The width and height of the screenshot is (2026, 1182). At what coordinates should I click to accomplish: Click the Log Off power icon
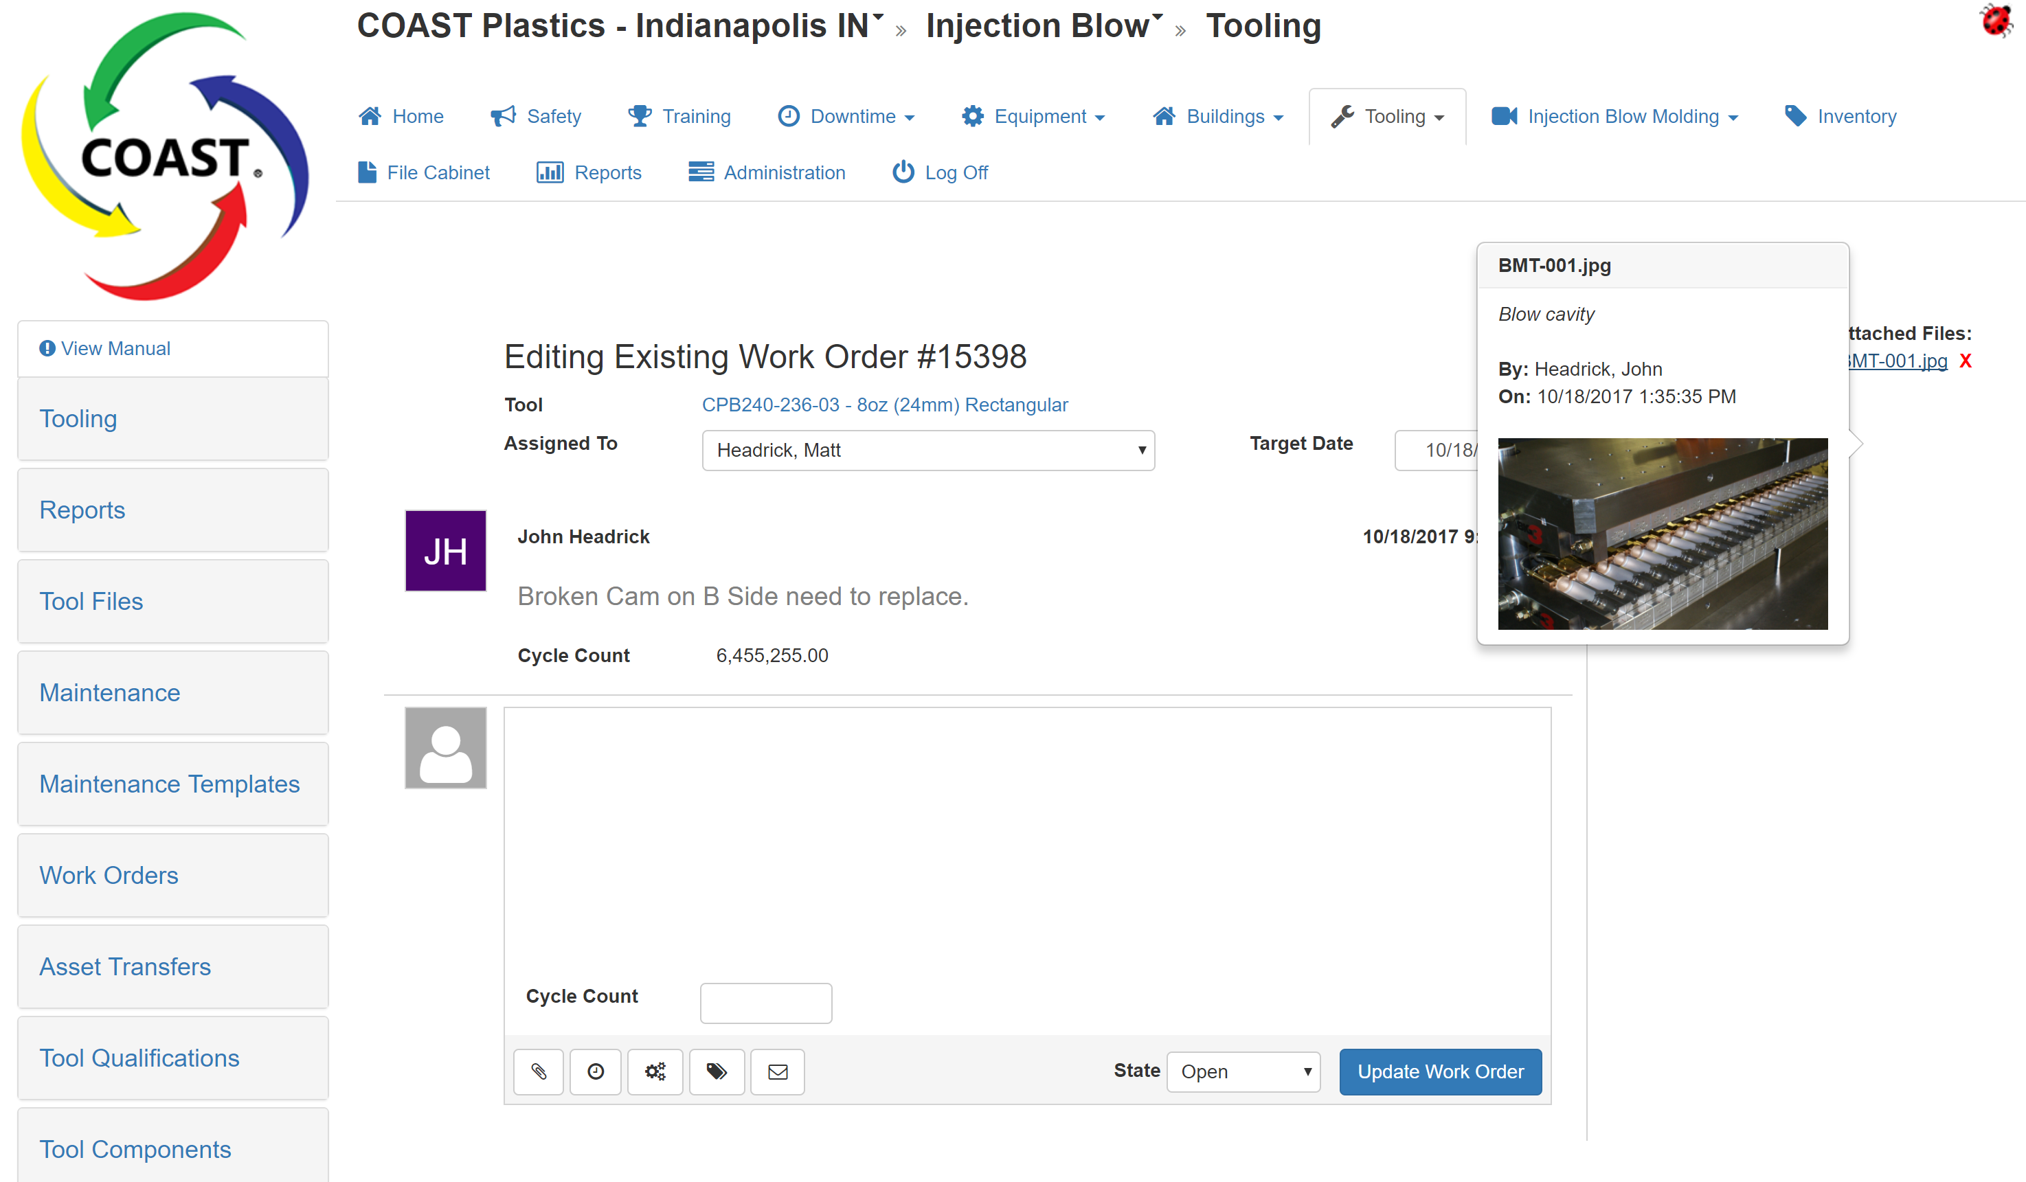click(x=902, y=171)
